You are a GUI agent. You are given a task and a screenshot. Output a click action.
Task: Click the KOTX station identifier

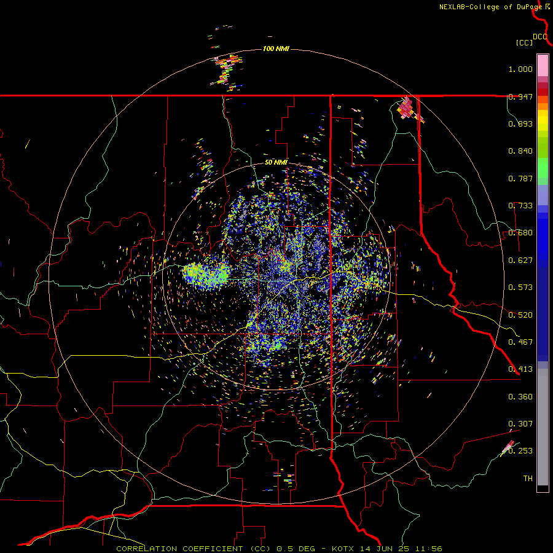(344, 549)
